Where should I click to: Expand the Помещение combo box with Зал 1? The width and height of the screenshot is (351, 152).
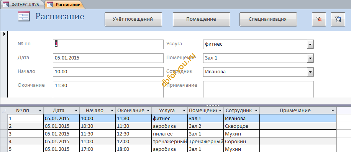(x=310, y=58)
